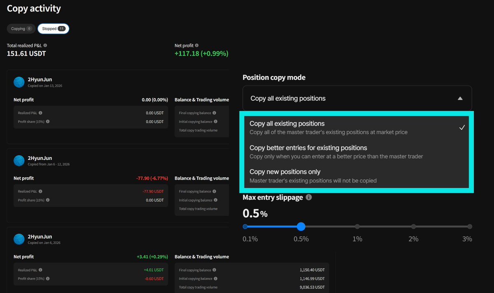Click the '0.00 (0.00%)' net profit value
The width and height of the screenshot is (494, 293).
click(x=154, y=100)
